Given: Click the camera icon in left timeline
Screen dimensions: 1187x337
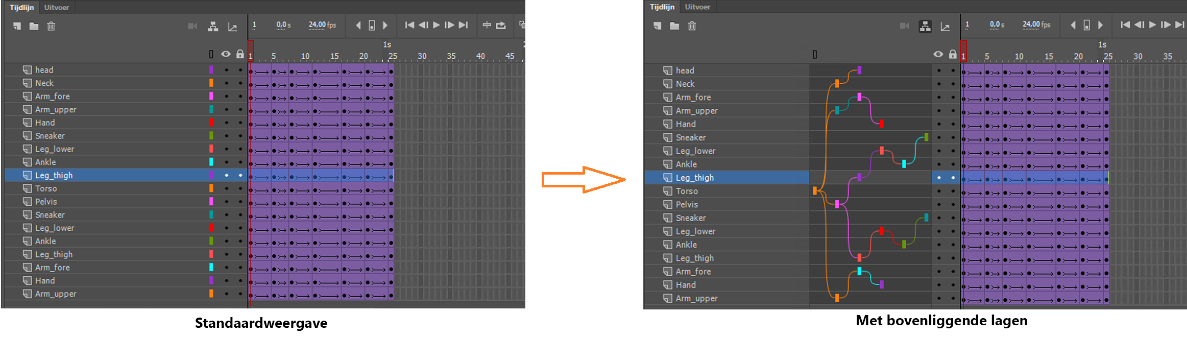Looking at the screenshot, I should [192, 26].
